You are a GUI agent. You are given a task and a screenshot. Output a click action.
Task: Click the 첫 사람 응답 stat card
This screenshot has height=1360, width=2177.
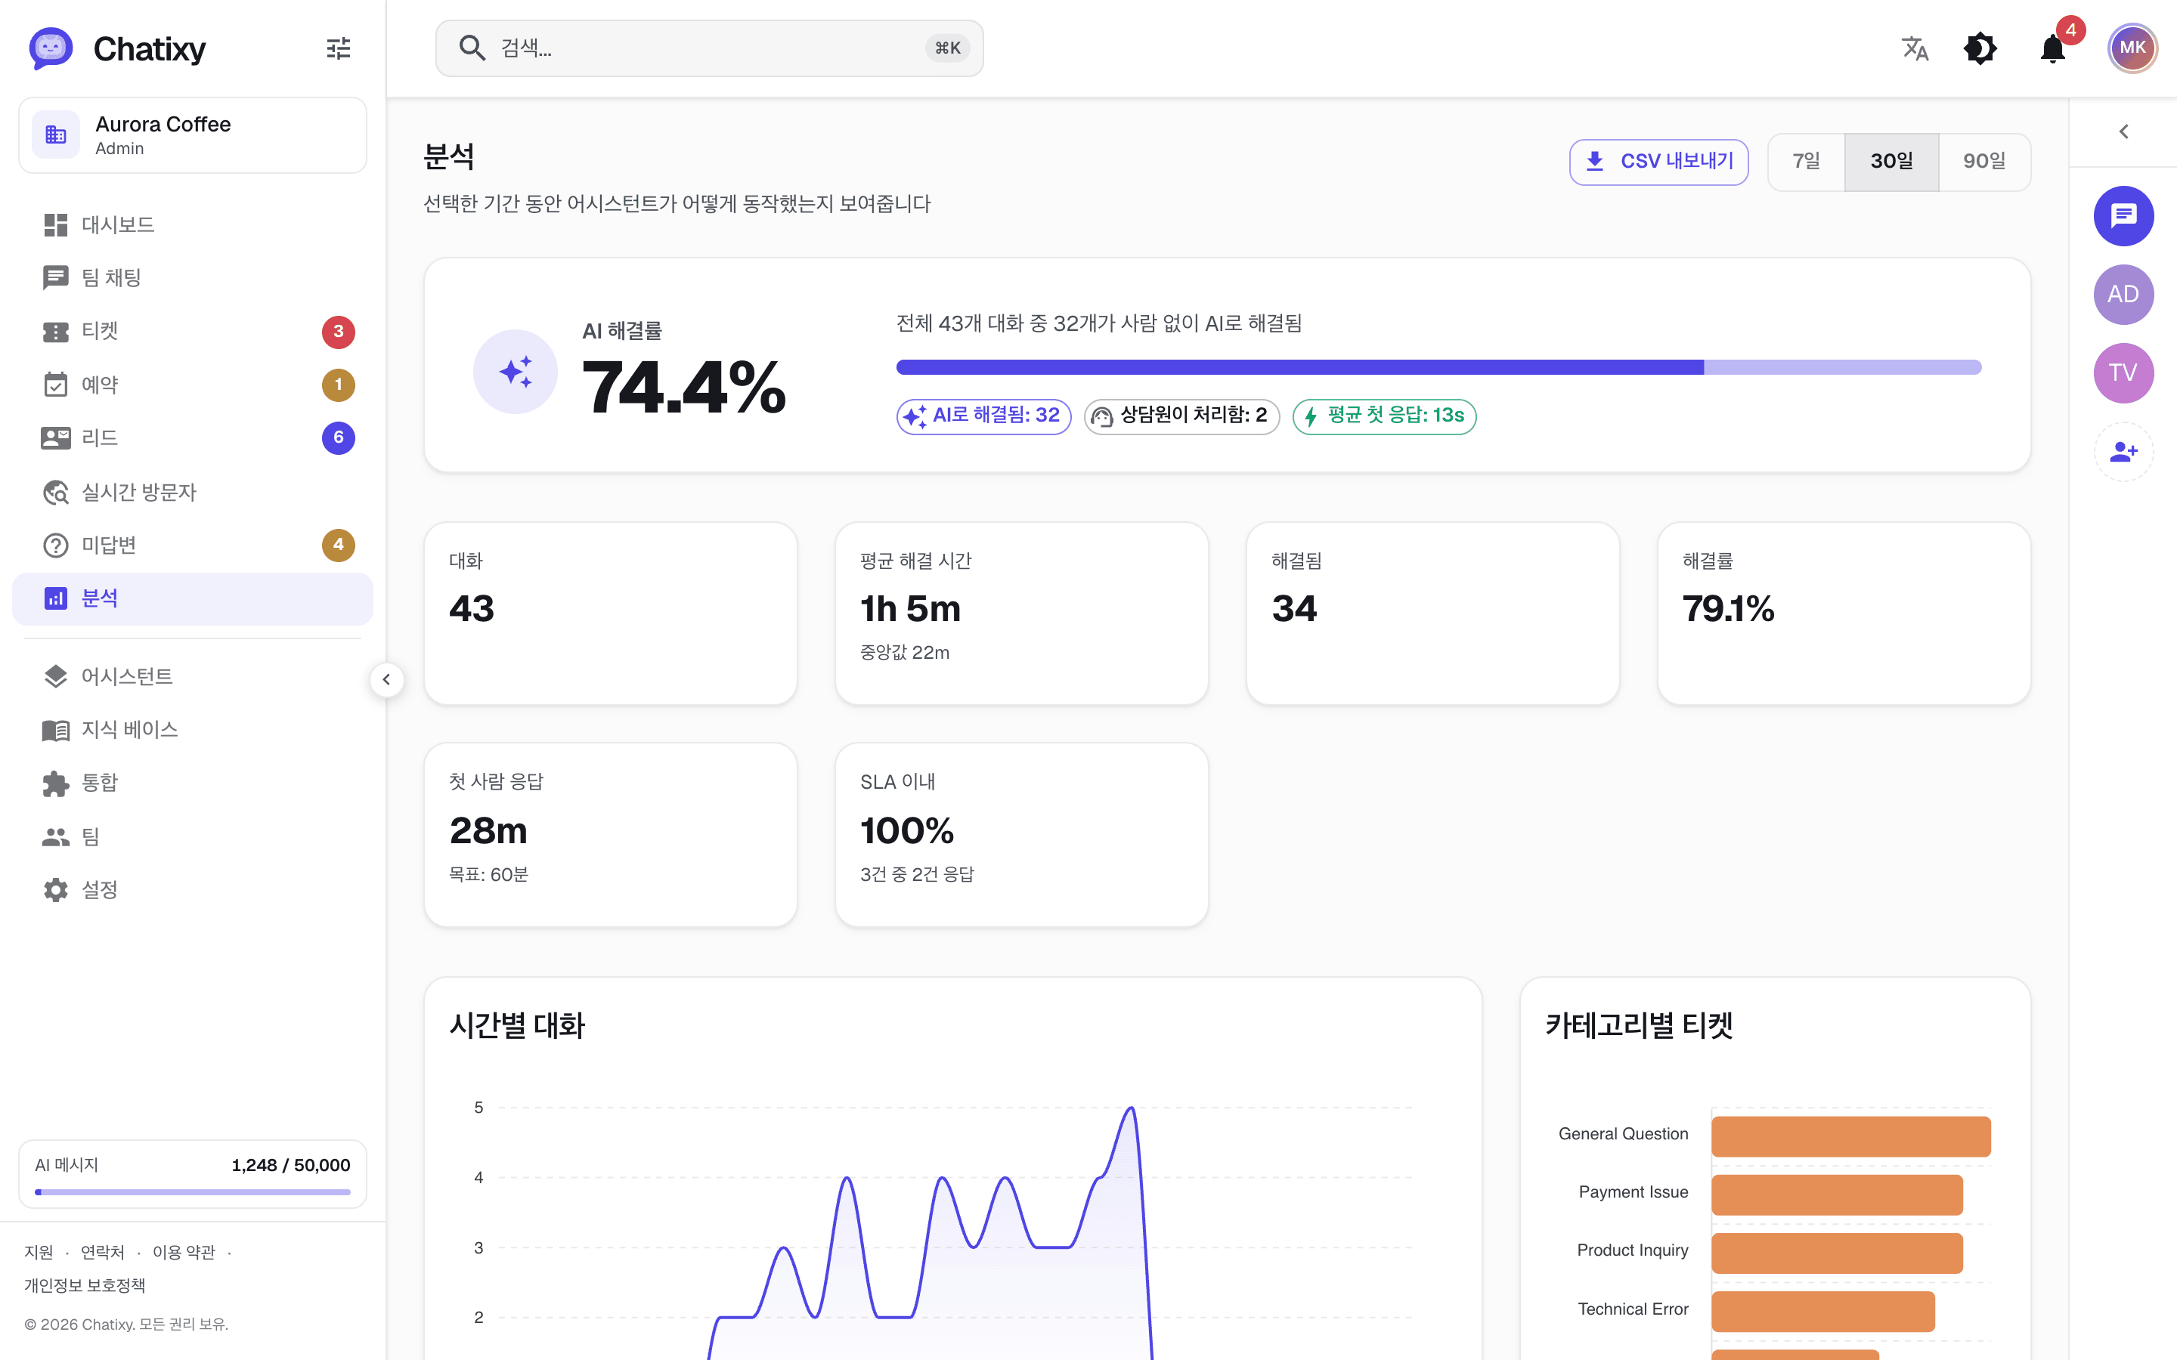click(x=610, y=835)
